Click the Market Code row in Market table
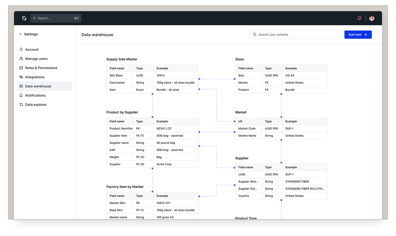 (281, 128)
